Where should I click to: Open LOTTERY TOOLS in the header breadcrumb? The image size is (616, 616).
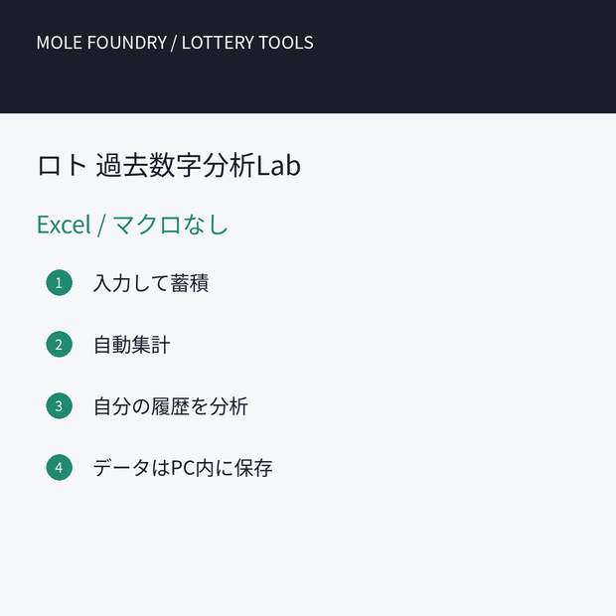pyautogui.click(x=247, y=43)
